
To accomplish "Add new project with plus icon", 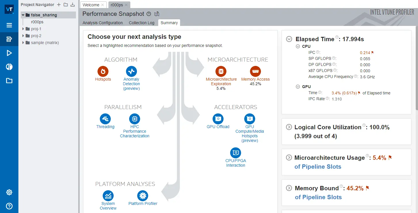I will (59, 5).
